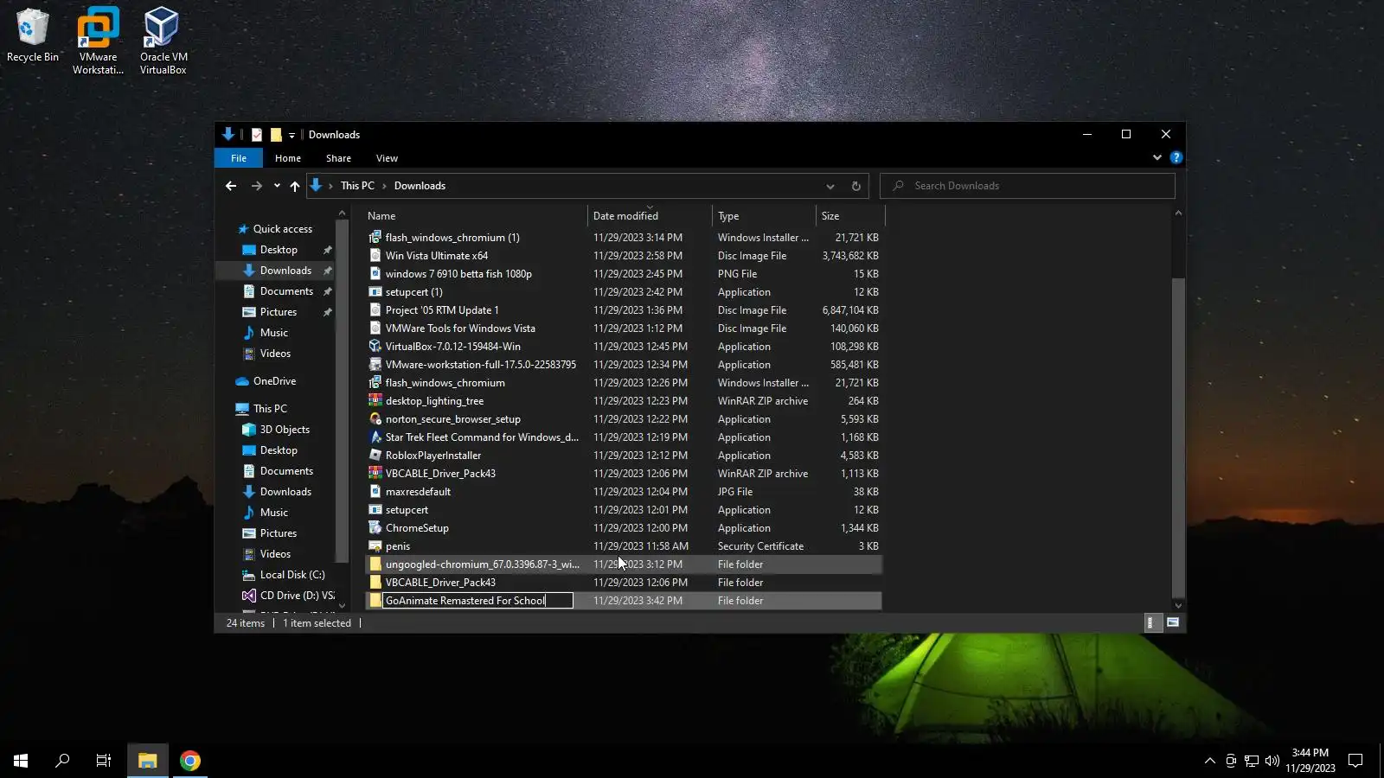Show hidden system tray icons
This screenshot has width=1384, height=778.
tap(1209, 761)
